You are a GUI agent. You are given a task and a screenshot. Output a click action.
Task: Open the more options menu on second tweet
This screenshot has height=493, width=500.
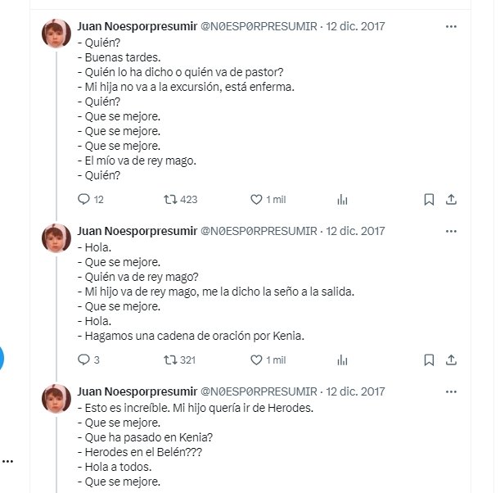[451, 231]
